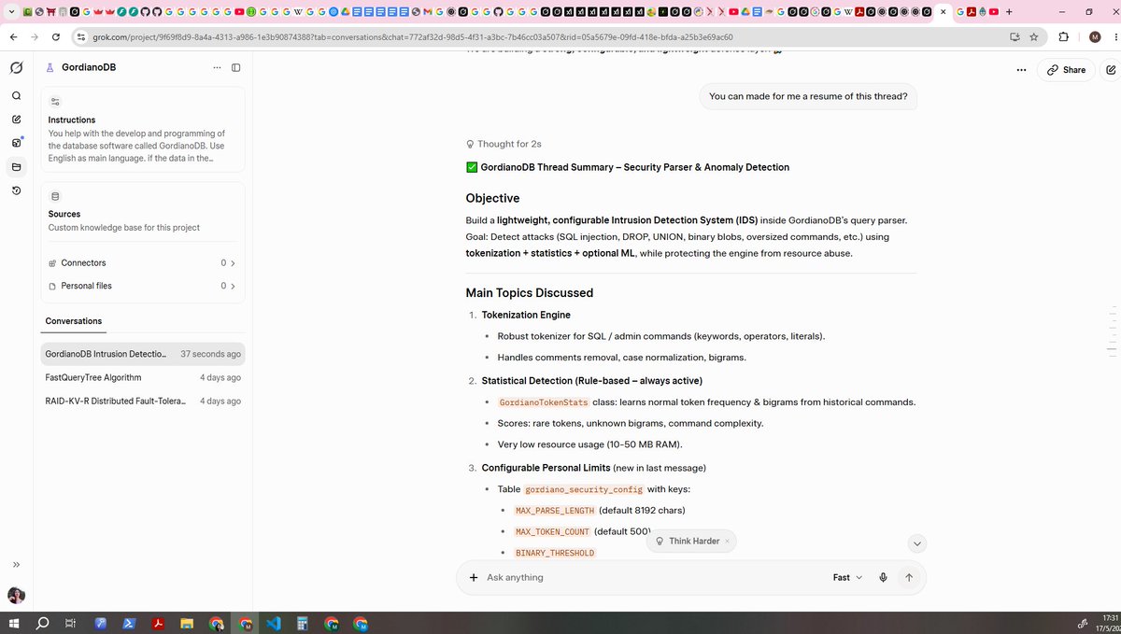
Task: Select the Conversations tab
Action: 74,321
